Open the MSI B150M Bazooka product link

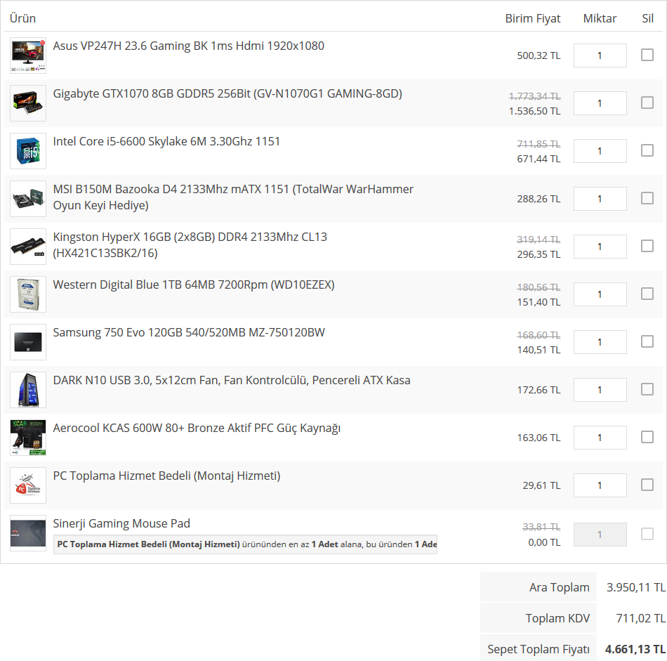[x=233, y=190]
